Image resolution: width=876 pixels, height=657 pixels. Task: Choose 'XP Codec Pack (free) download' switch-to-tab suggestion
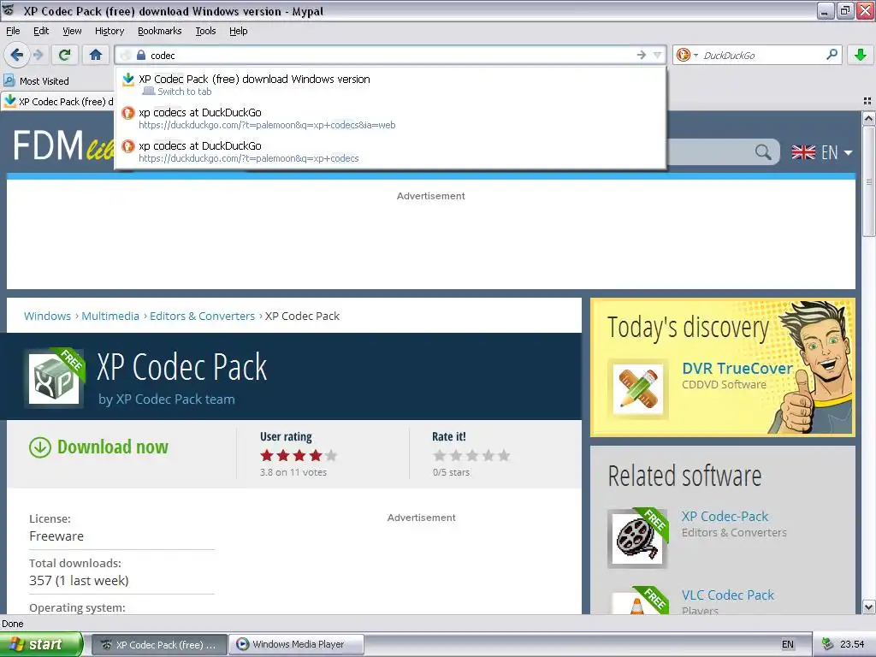pos(390,85)
